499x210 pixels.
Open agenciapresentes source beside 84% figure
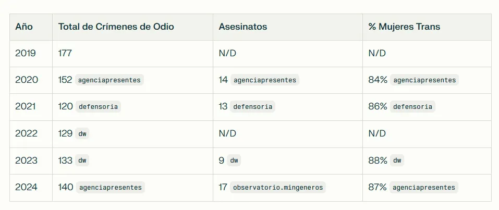tap(424, 80)
